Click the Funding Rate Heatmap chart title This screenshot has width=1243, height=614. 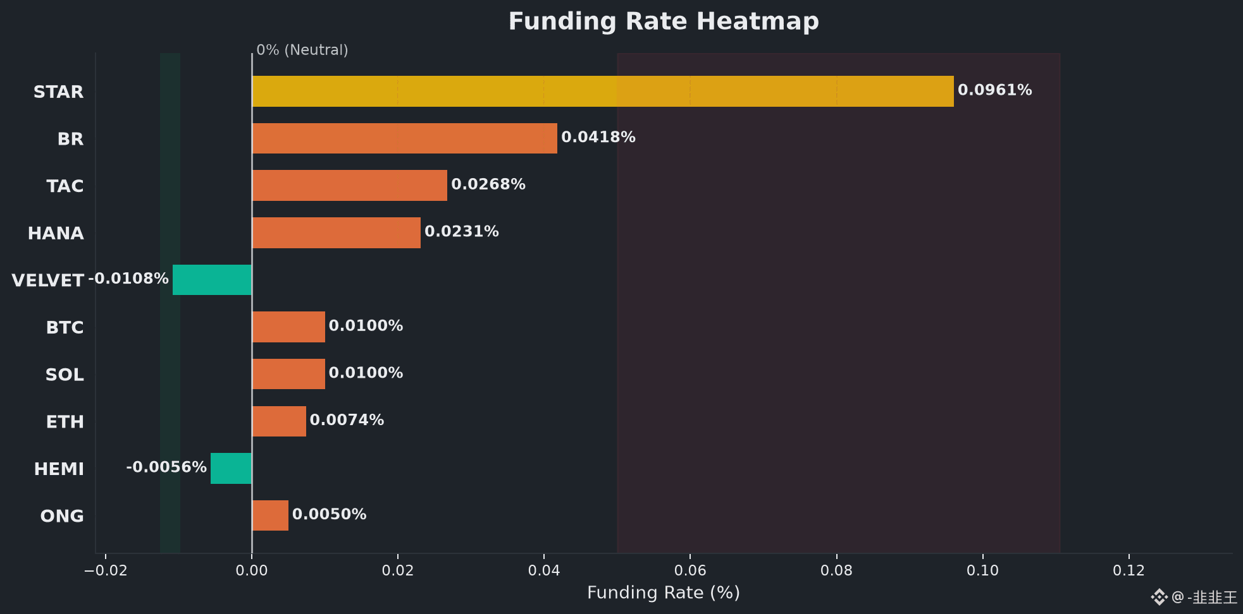coord(664,21)
